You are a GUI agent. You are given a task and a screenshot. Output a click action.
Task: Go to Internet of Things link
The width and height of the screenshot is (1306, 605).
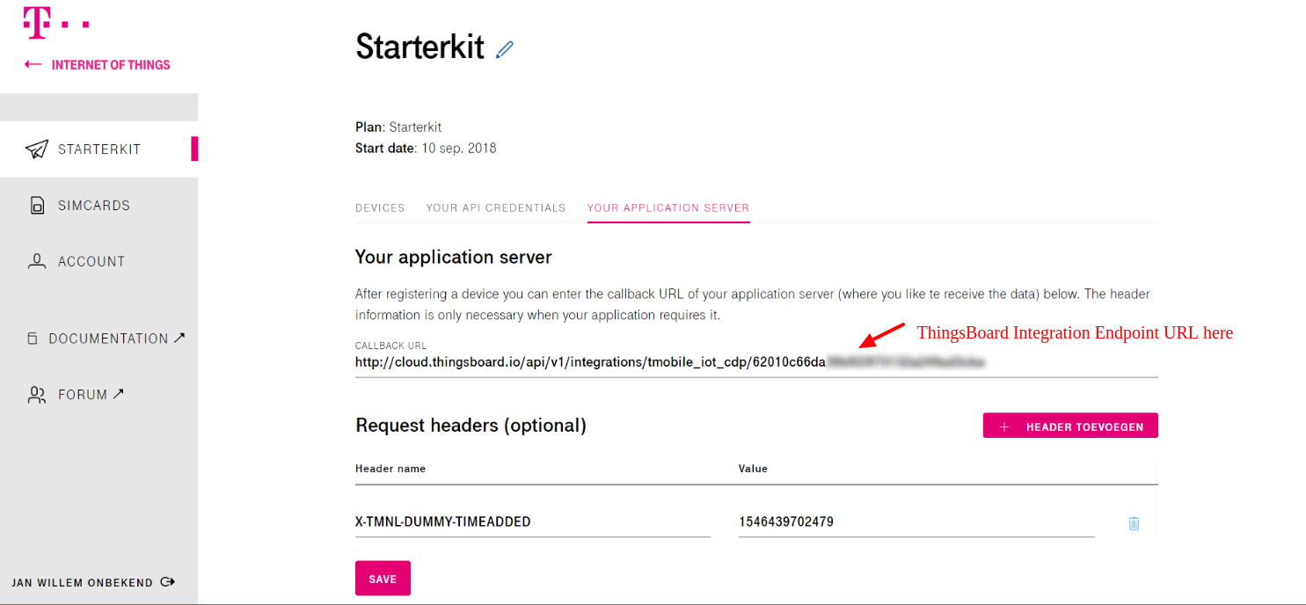pos(111,64)
